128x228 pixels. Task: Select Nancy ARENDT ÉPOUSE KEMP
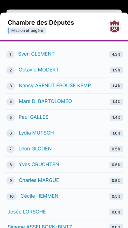pyautogui.click(x=55, y=86)
